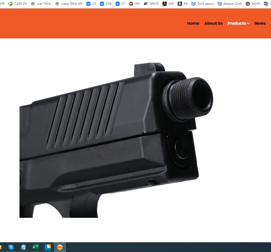This screenshot has width=271, height=252.
Task: Open the About Us page
Action: pyautogui.click(x=213, y=23)
